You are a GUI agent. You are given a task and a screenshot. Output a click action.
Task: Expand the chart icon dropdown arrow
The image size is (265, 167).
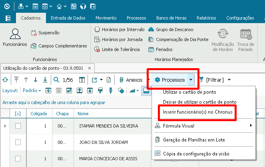pyautogui.click(x=138, y=90)
